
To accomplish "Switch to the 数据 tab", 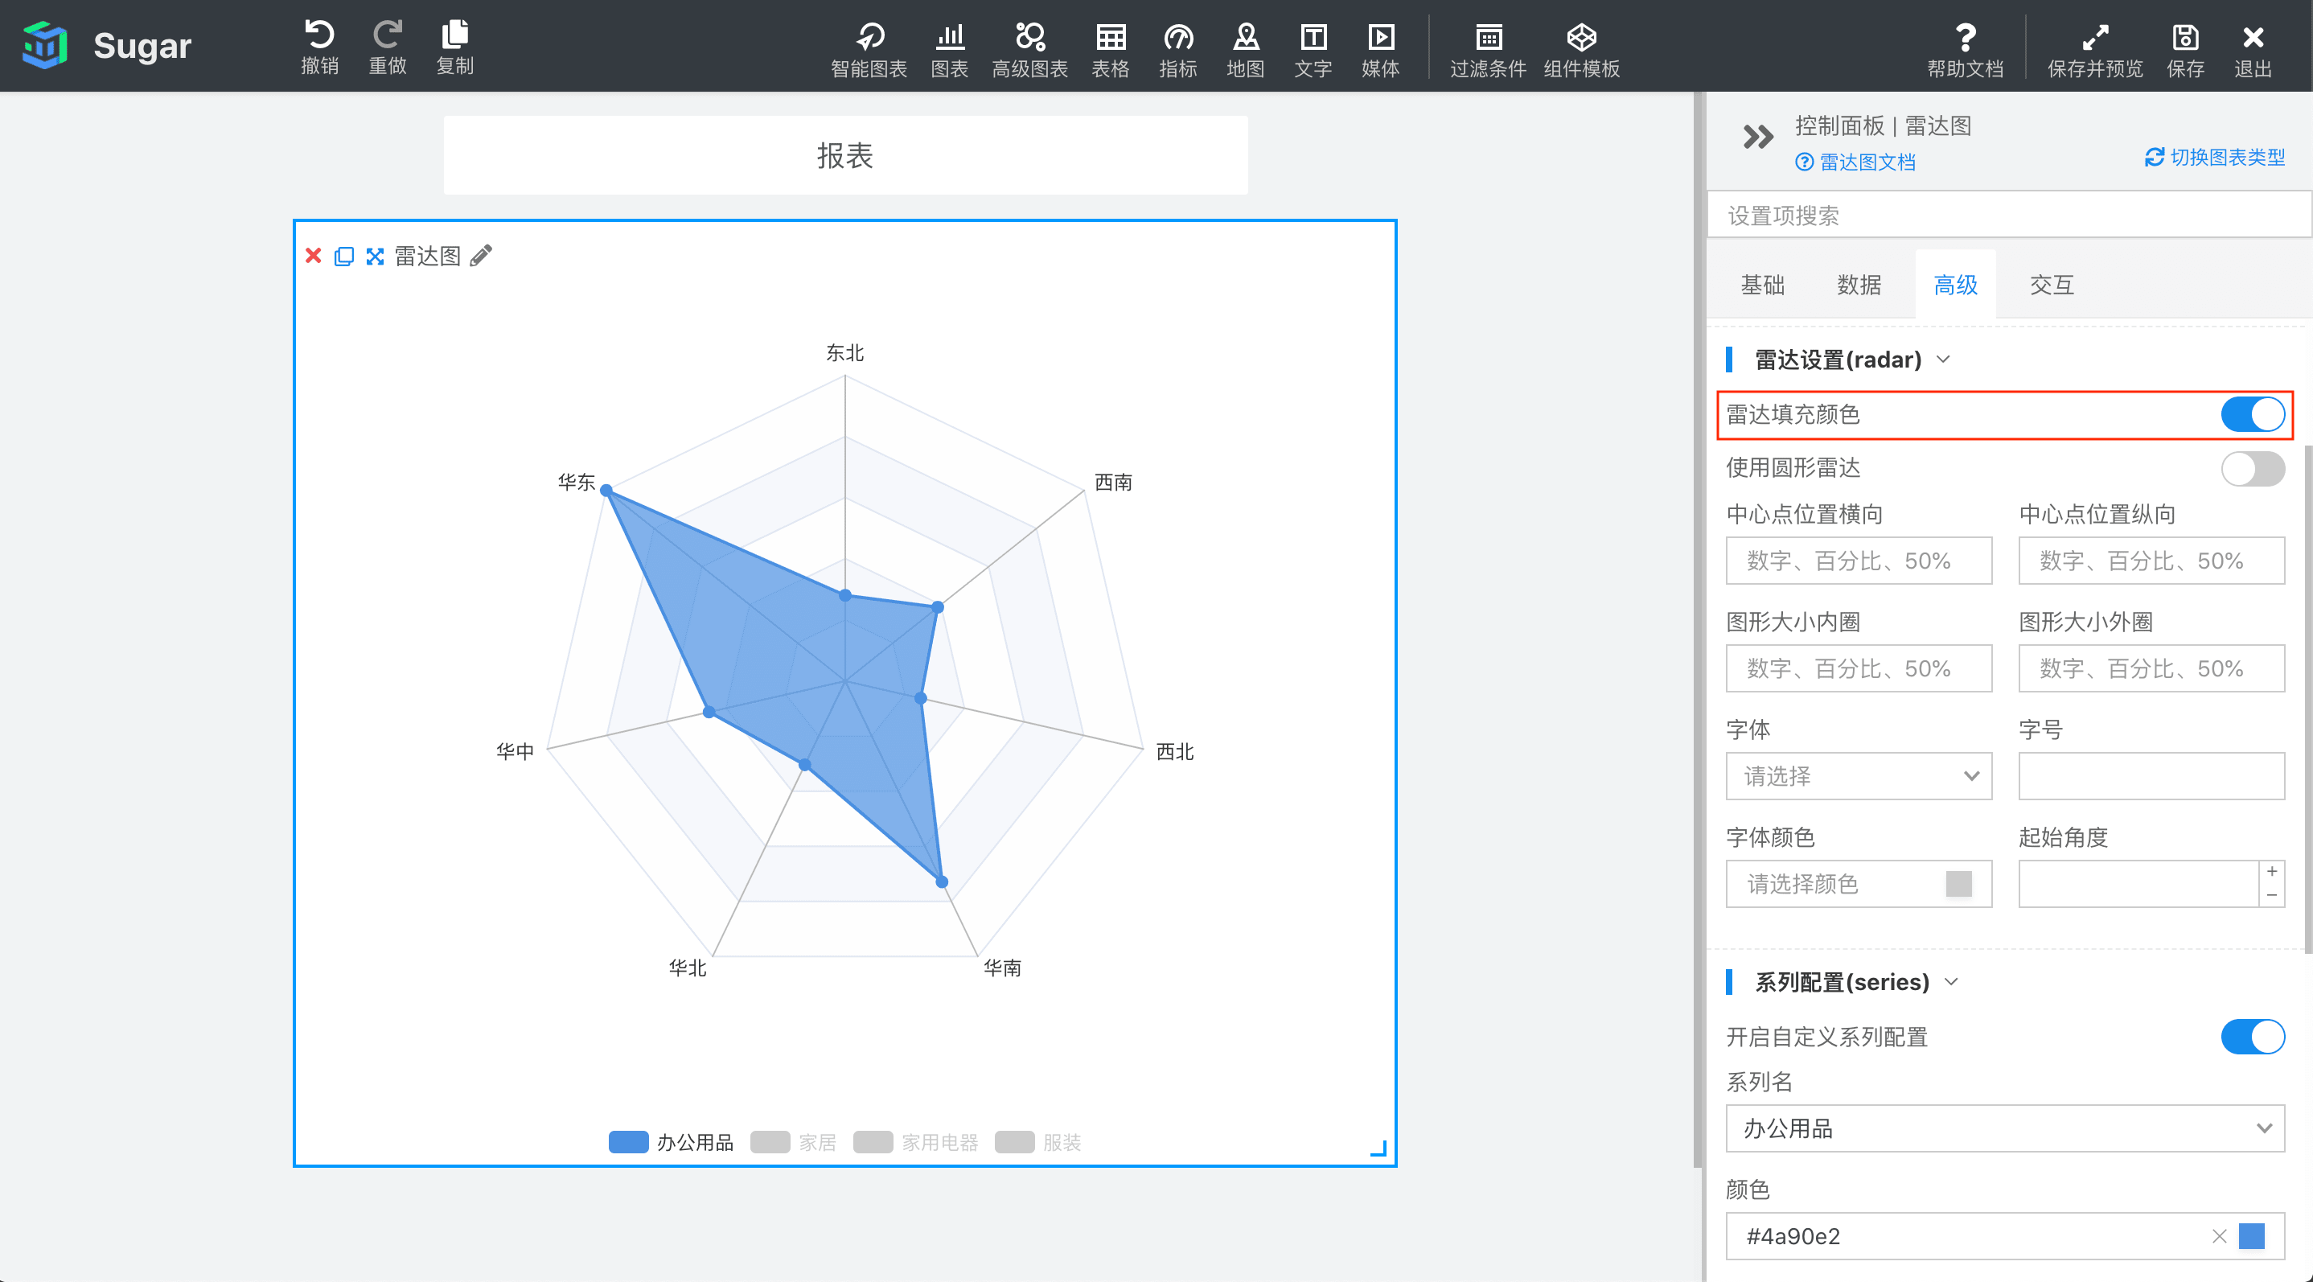I will point(1858,286).
